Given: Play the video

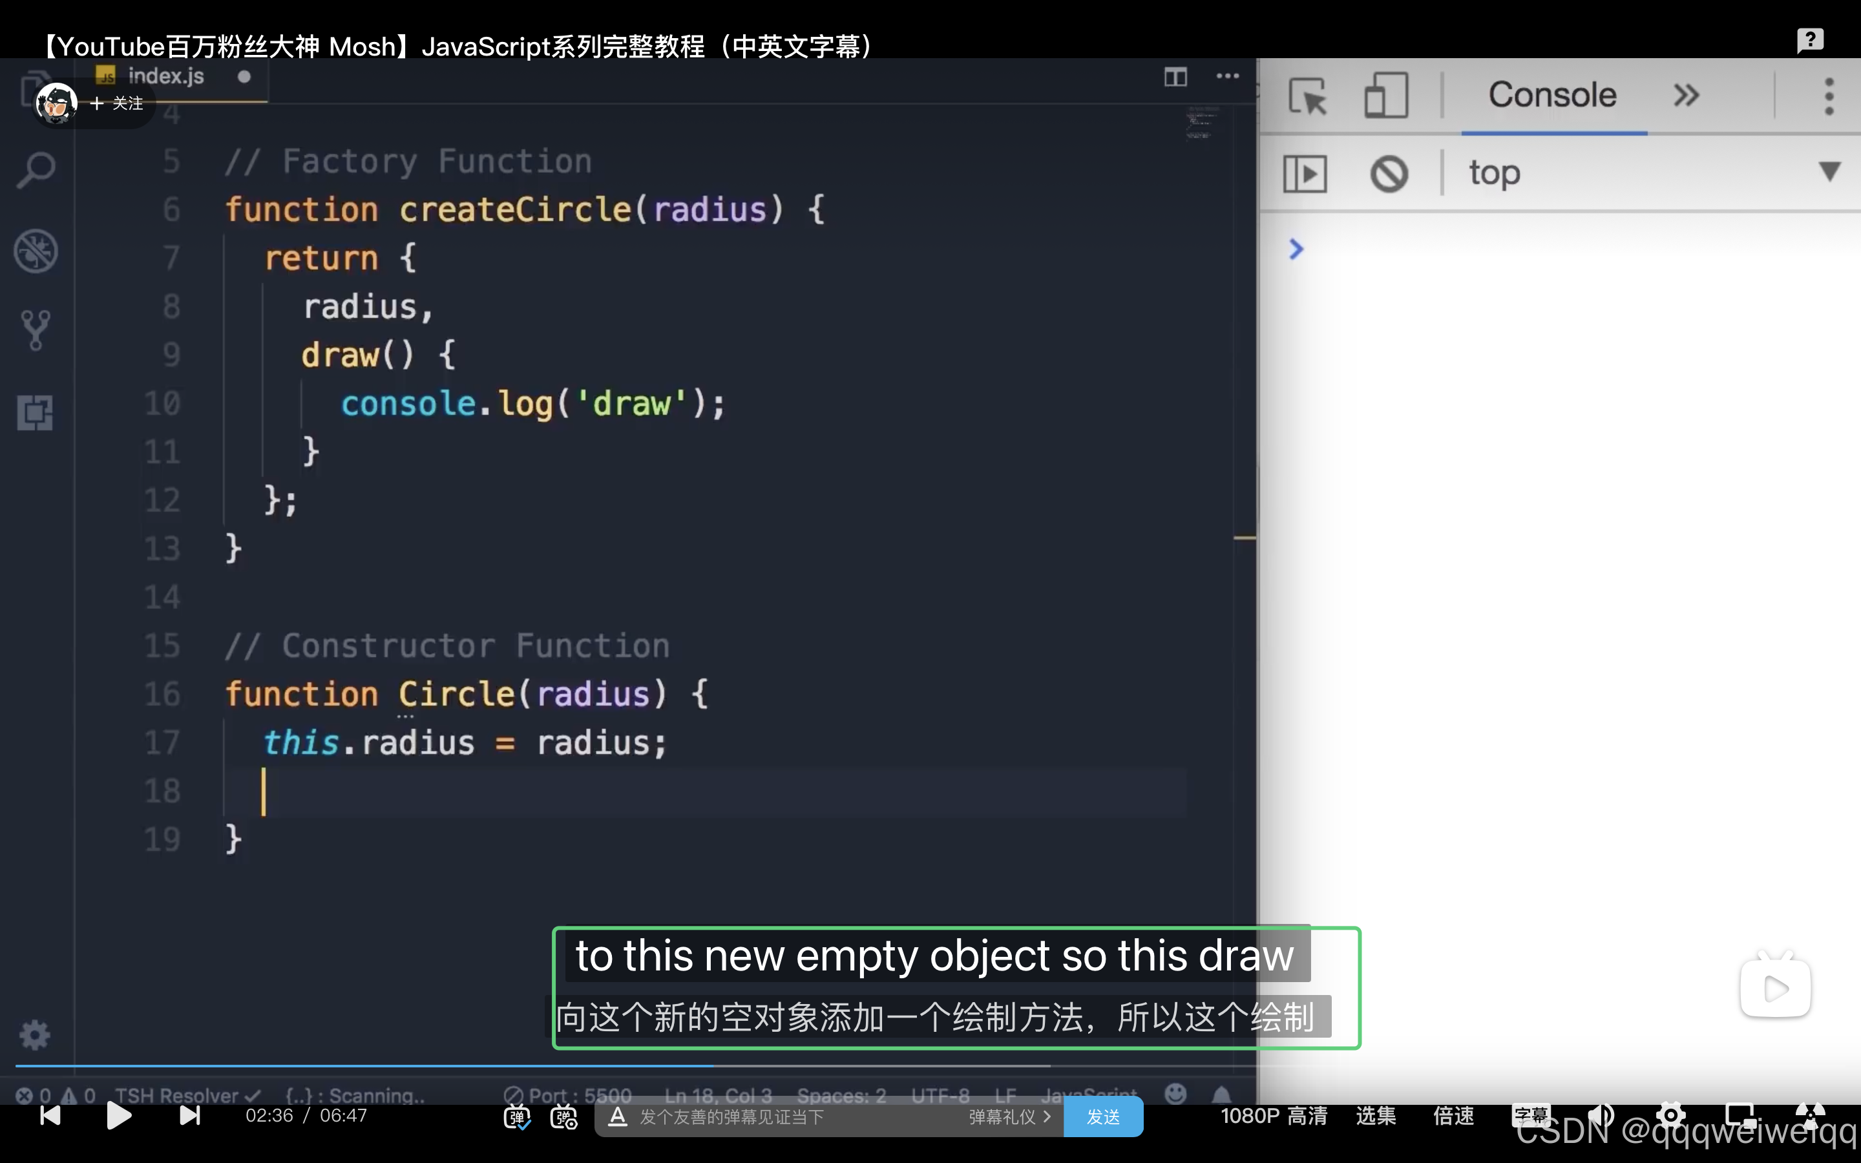Looking at the screenshot, I should pyautogui.click(x=118, y=1115).
